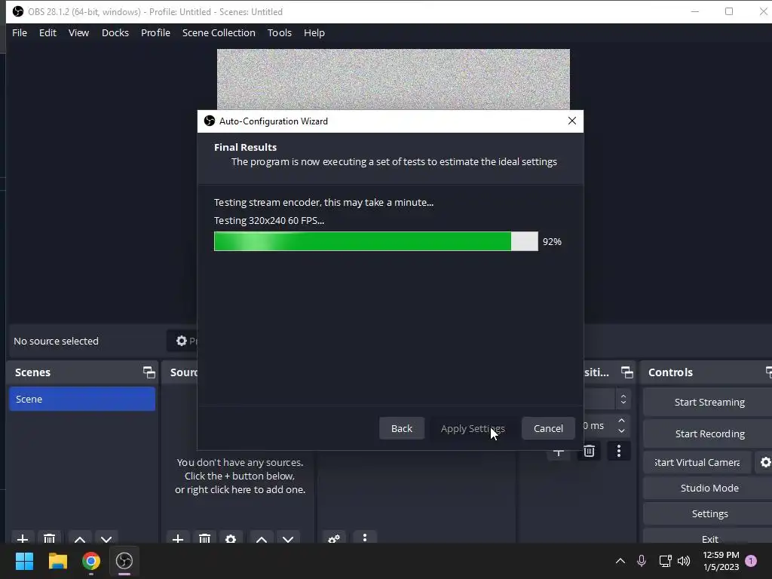Show hidden system tray icons
Viewport: 772px width, 579px height.
620,561
